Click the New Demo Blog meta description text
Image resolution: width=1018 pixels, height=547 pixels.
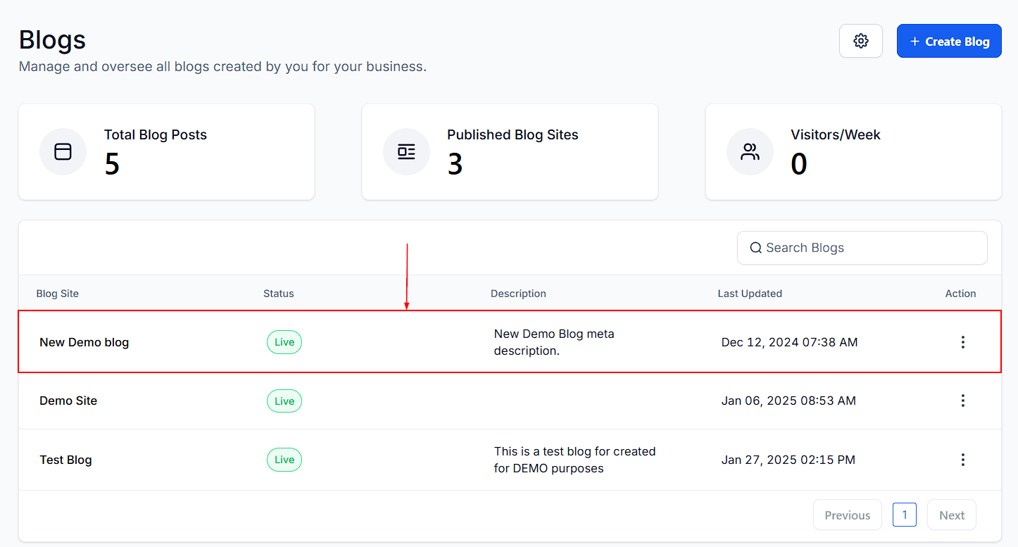click(554, 342)
